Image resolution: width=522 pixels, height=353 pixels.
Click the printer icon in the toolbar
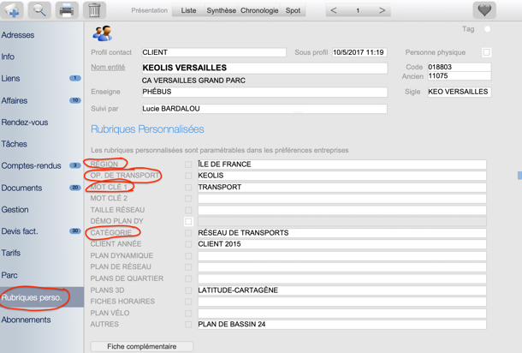point(68,11)
